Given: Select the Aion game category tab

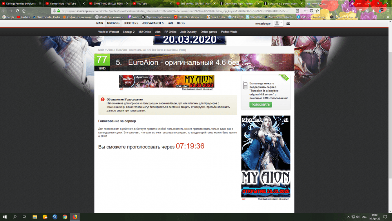Looking at the screenshot, I should pyautogui.click(x=158, y=32).
